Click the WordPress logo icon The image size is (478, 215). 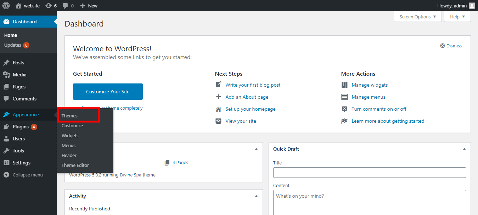pos(6,6)
